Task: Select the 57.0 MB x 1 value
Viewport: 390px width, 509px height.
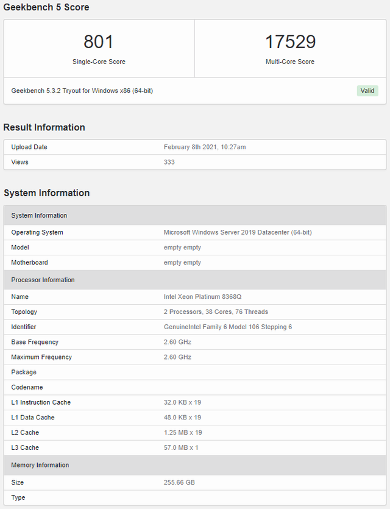Action: click(x=181, y=447)
